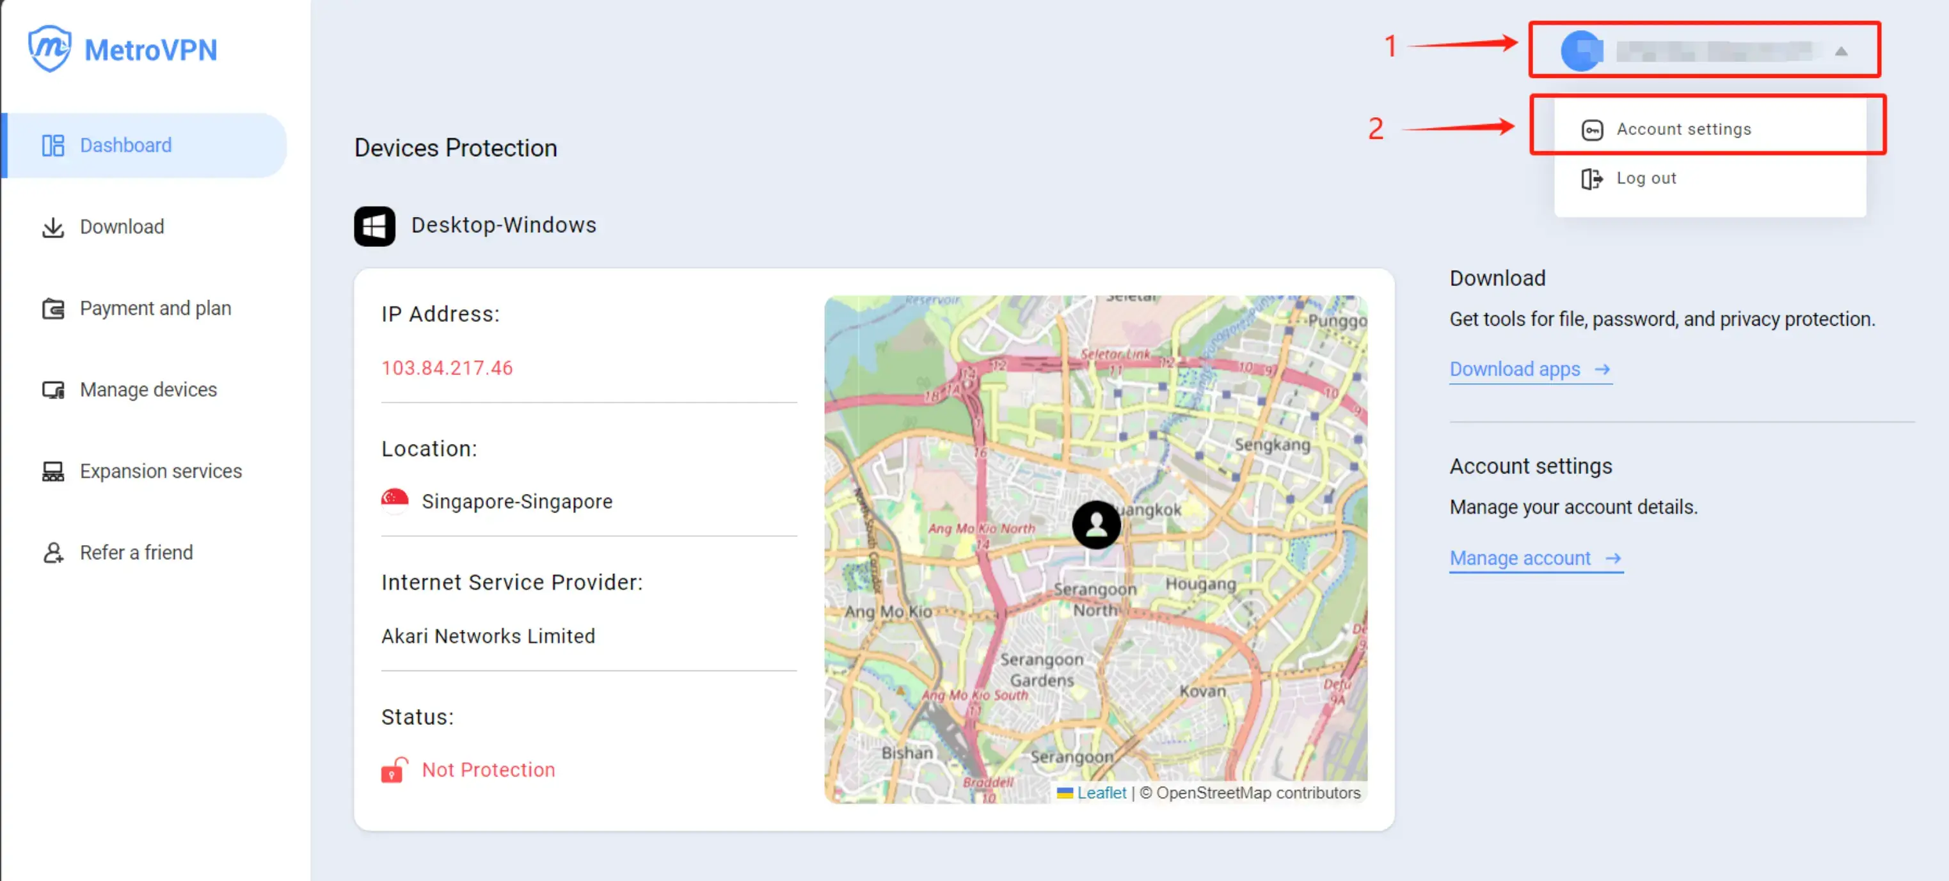Choose Log out from the dropdown menu
The width and height of the screenshot is (1949, 881).
pyautogui.click(x=1646, y=179)
